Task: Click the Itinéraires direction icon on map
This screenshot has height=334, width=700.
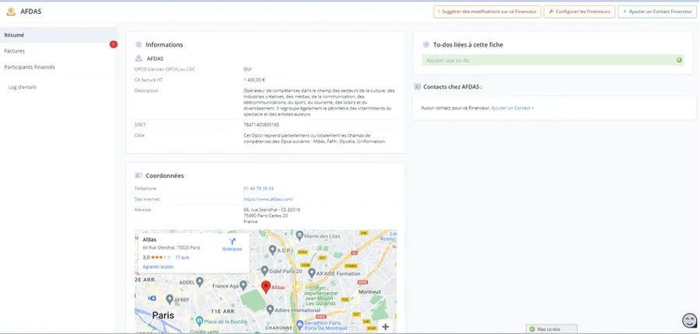Action: point(232,242)
